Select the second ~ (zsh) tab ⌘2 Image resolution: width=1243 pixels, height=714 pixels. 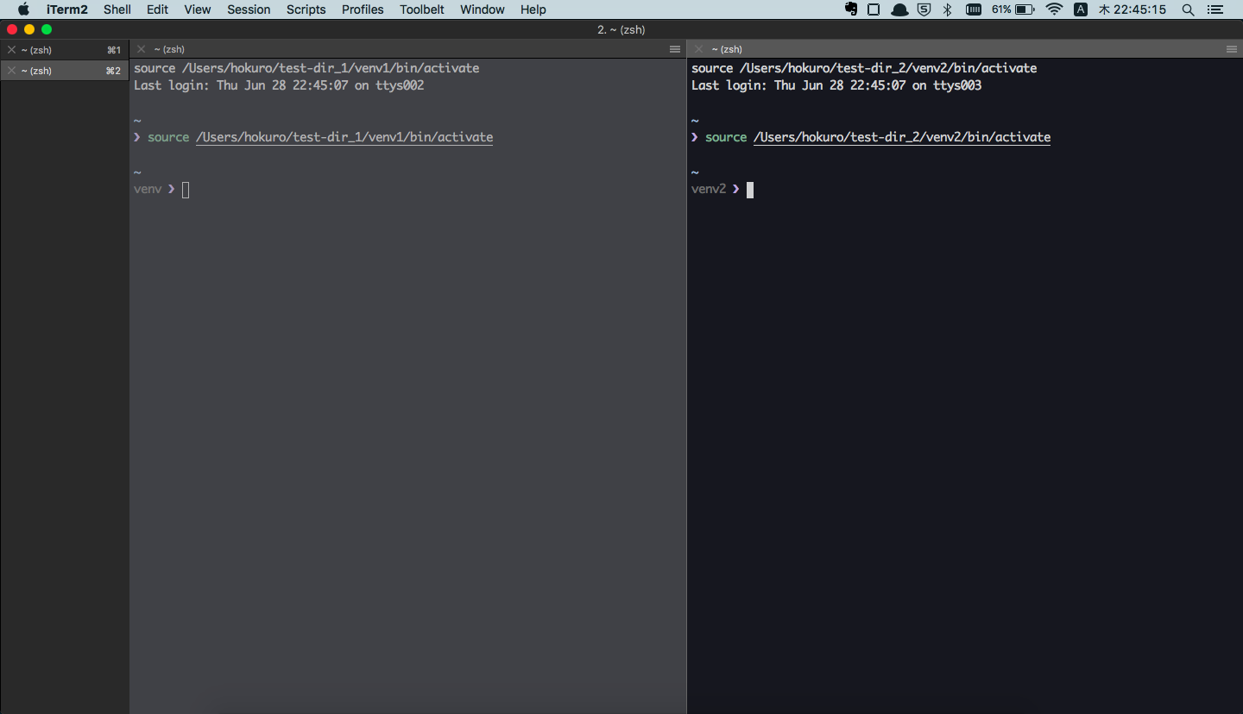click(65, 71)
